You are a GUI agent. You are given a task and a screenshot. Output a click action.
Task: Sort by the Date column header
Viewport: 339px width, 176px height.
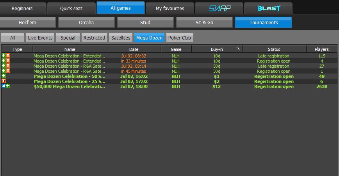pos(134,49)
